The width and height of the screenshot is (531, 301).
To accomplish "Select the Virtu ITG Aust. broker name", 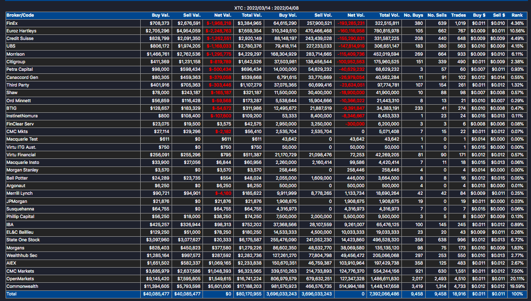I will coord(21,147).
